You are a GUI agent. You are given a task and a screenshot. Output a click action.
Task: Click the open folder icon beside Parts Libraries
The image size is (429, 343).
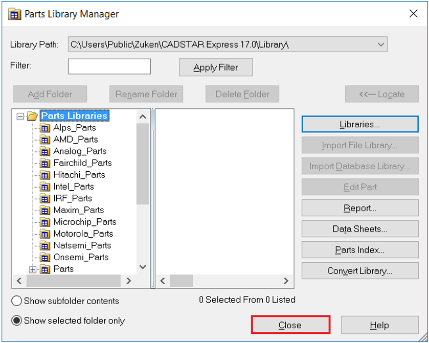(x=32, y=116)
